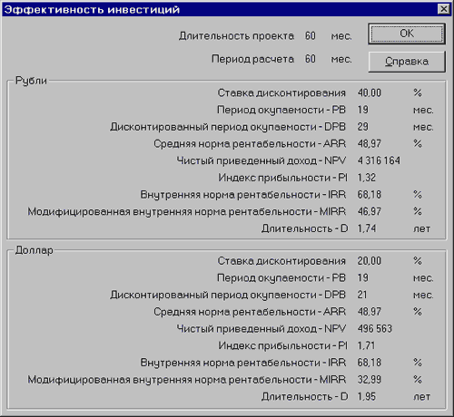Click the dollar discount rate value 20,00
454x417 pixels.
(x=370, y=261)
